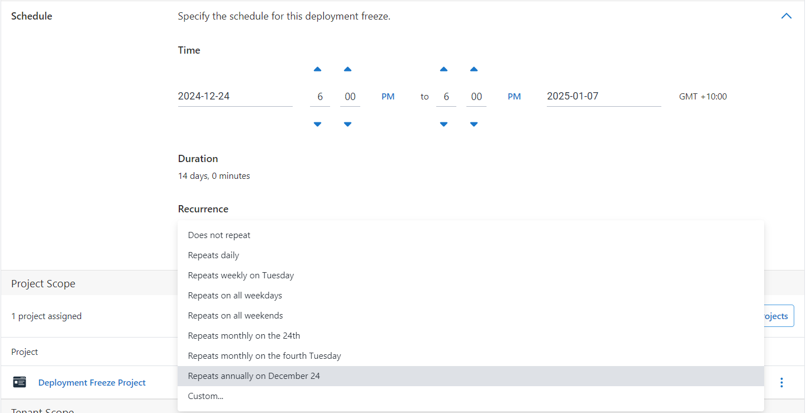The image size is (806, 413).
Task: Open the overflow menu for Deployment Freeze Project
Action: pos(781,382)
